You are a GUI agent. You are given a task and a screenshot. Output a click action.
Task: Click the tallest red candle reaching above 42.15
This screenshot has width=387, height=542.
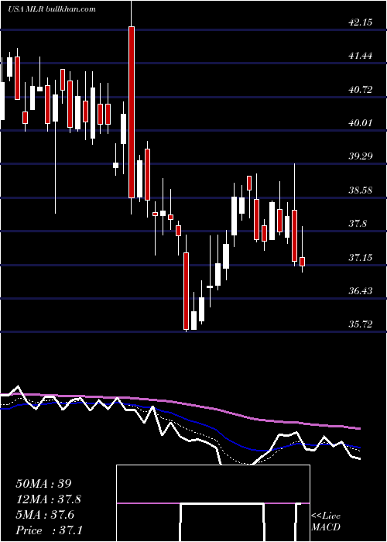tap(132, 112)
